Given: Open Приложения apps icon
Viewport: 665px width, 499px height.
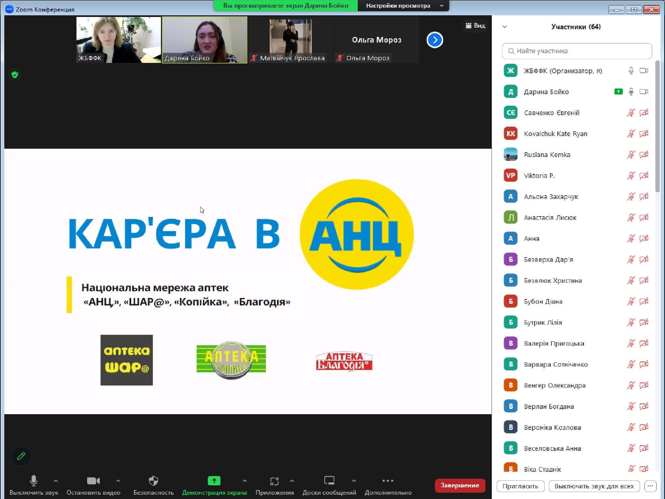Looking at the screenshot, I should tap(274, 481).
